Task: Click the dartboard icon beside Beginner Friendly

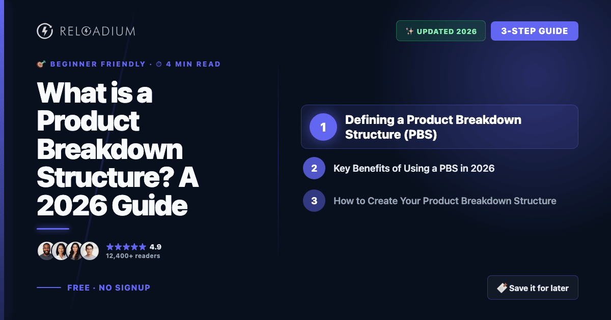Action: pyautogui.click(x=41, y=64)
